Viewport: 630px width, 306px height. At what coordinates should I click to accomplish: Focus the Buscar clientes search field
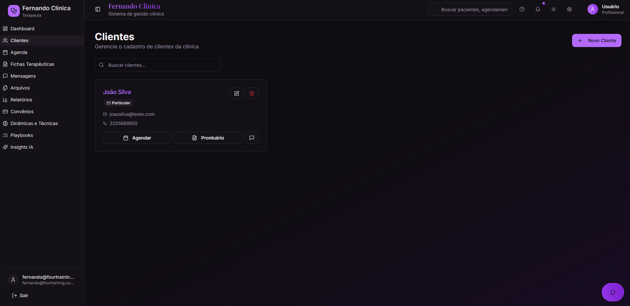(158, 65)
